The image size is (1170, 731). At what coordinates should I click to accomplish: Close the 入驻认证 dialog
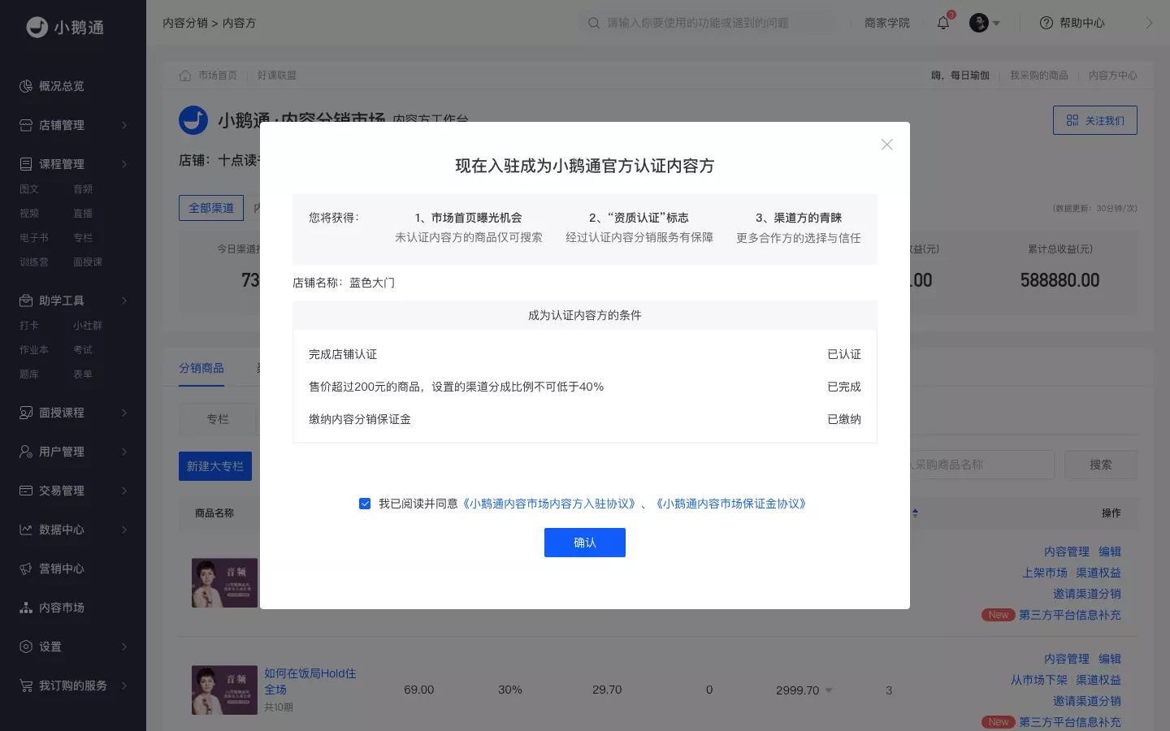[x=887, y=145]
